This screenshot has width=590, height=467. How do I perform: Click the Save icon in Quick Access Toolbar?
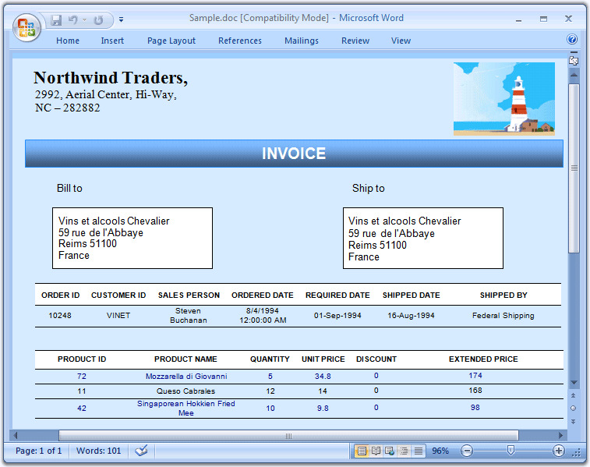[56, 20]
